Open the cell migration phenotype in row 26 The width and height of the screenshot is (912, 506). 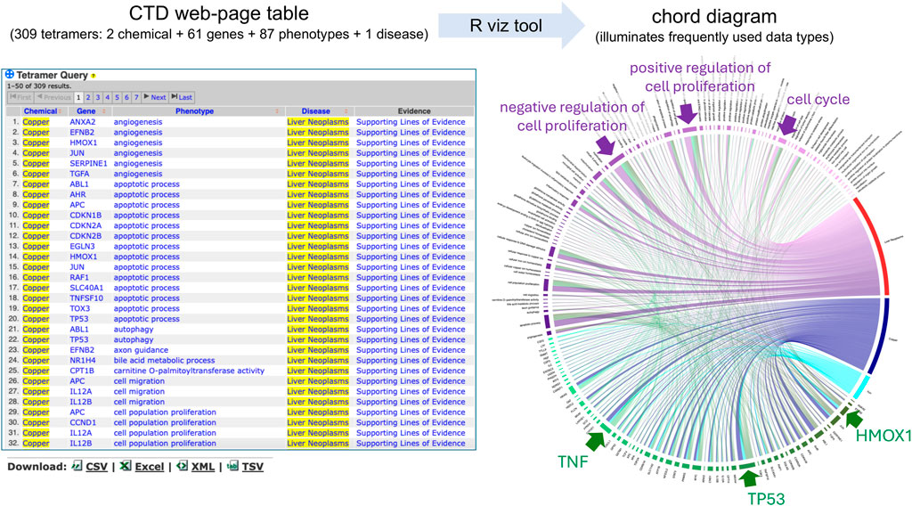[139, 381]
